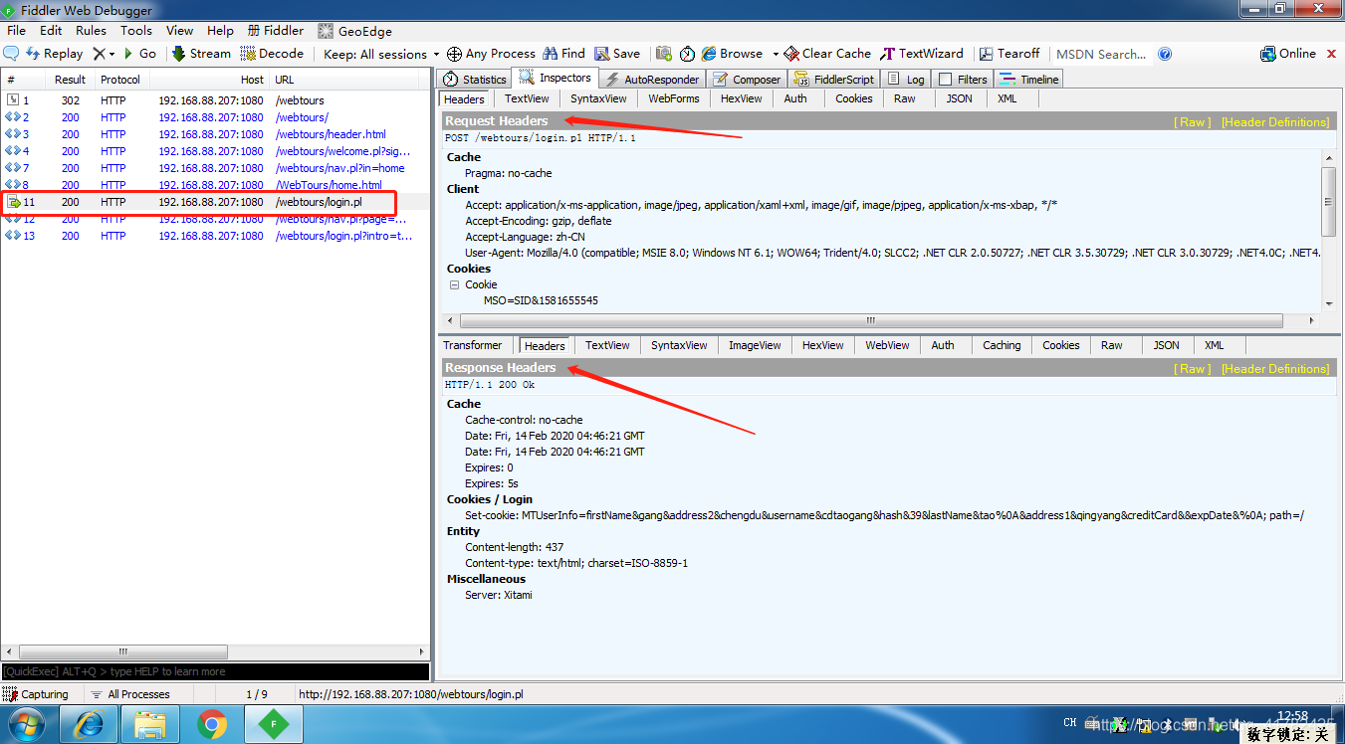Click the session list horizontal scrollbar
The height and width of the screenshot is (744, 1345).
pyautogui.click(x=121, y=652)
